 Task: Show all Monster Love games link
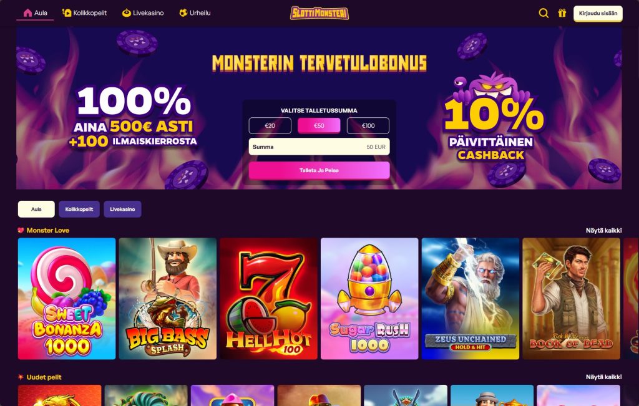[603, 230]
